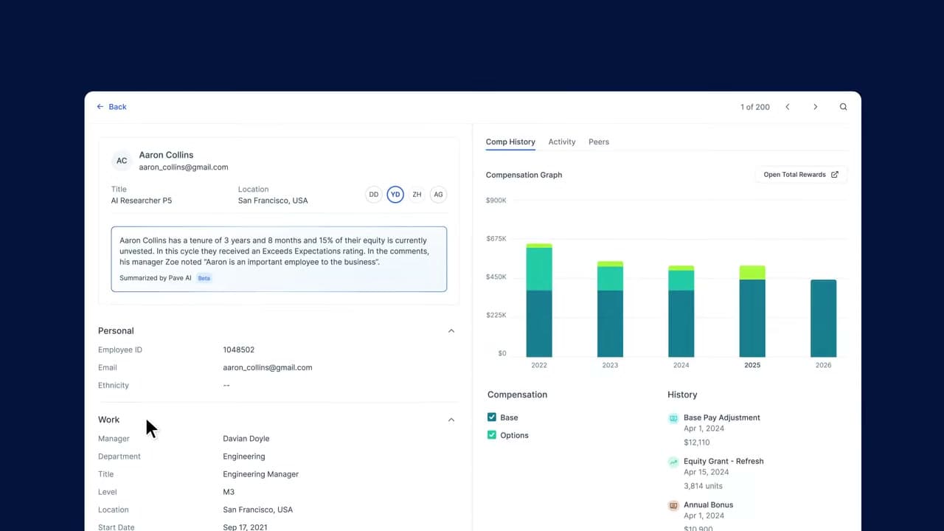Open the Peers tab
Image resolution: width=944 pixels, height=531 pixels.
(x=599, y=142)
